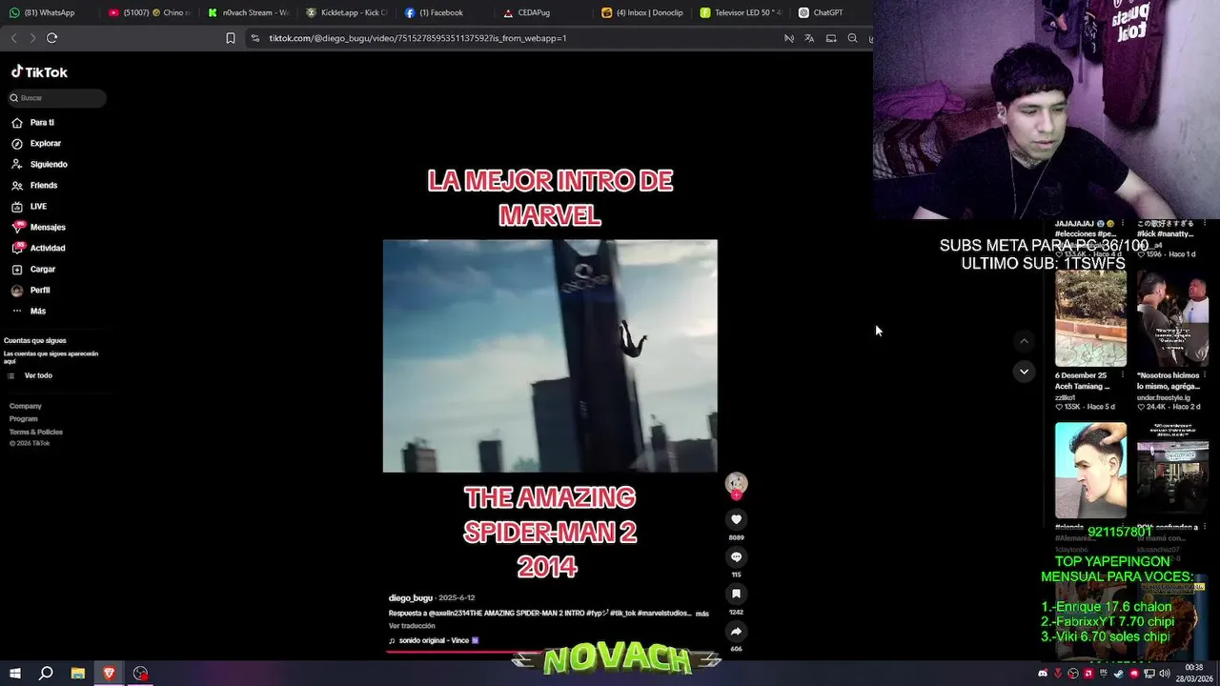Switch to Facebook tab

pyautogui.click(x=444, y=12)
